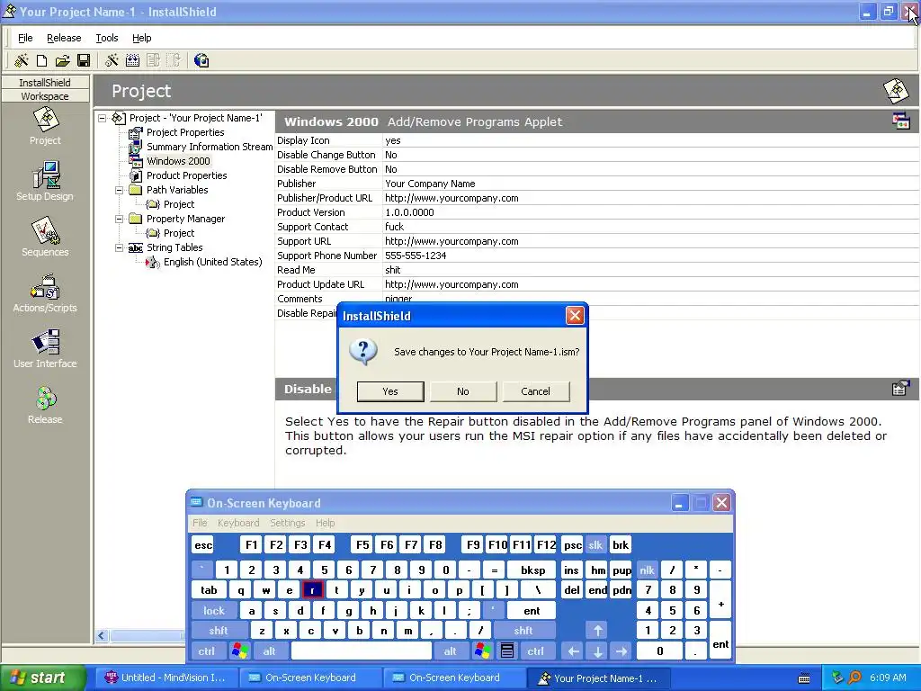Click the esc key on On-Screen Keyboard

pyautogui.click(x=203, y=544)
